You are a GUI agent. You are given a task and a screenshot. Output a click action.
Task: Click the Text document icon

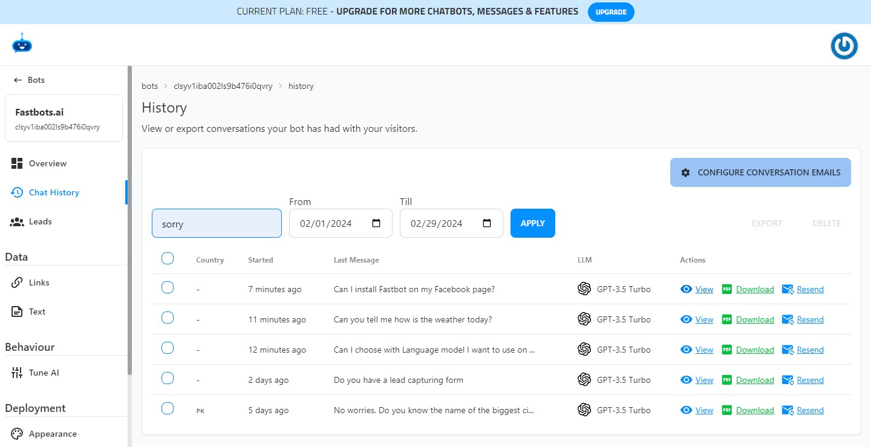point(17,312)
